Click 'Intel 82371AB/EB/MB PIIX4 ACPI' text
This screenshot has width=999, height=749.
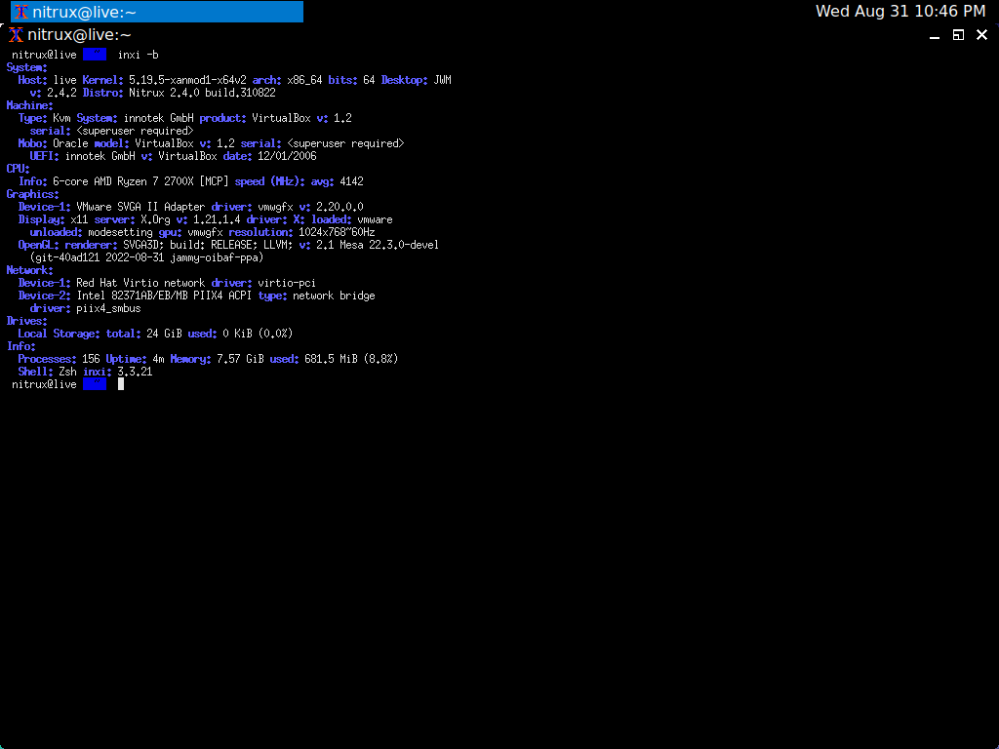tap(164, 296)
